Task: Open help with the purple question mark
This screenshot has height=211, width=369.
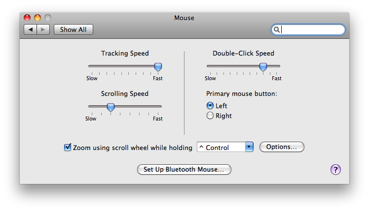Action: tap(335, 170)
